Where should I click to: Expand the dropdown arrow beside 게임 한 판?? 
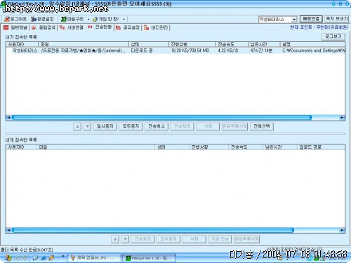(x=124, y=20)
